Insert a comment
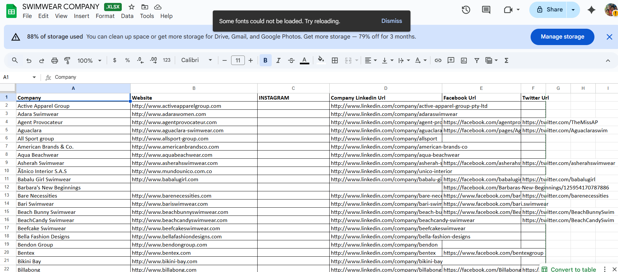 (x=451, y=60)
